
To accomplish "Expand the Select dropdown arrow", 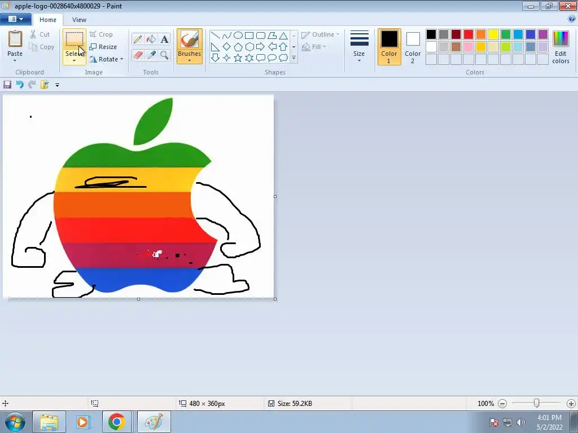I will [x=74, y=61].
